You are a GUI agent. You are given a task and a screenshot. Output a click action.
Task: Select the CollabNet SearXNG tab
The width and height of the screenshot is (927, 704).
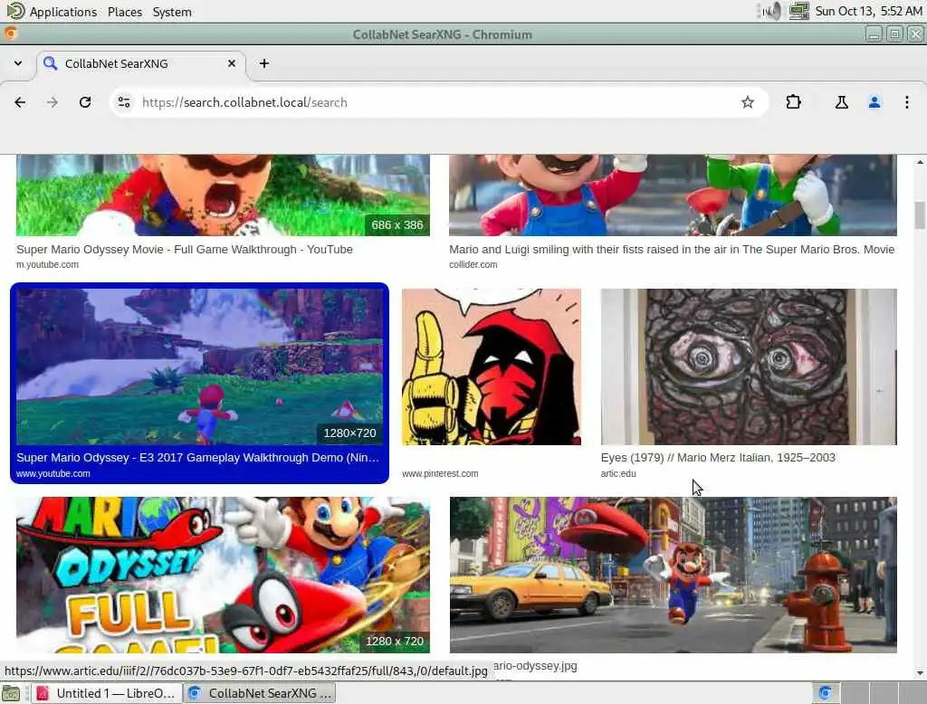tap(141, 63)
